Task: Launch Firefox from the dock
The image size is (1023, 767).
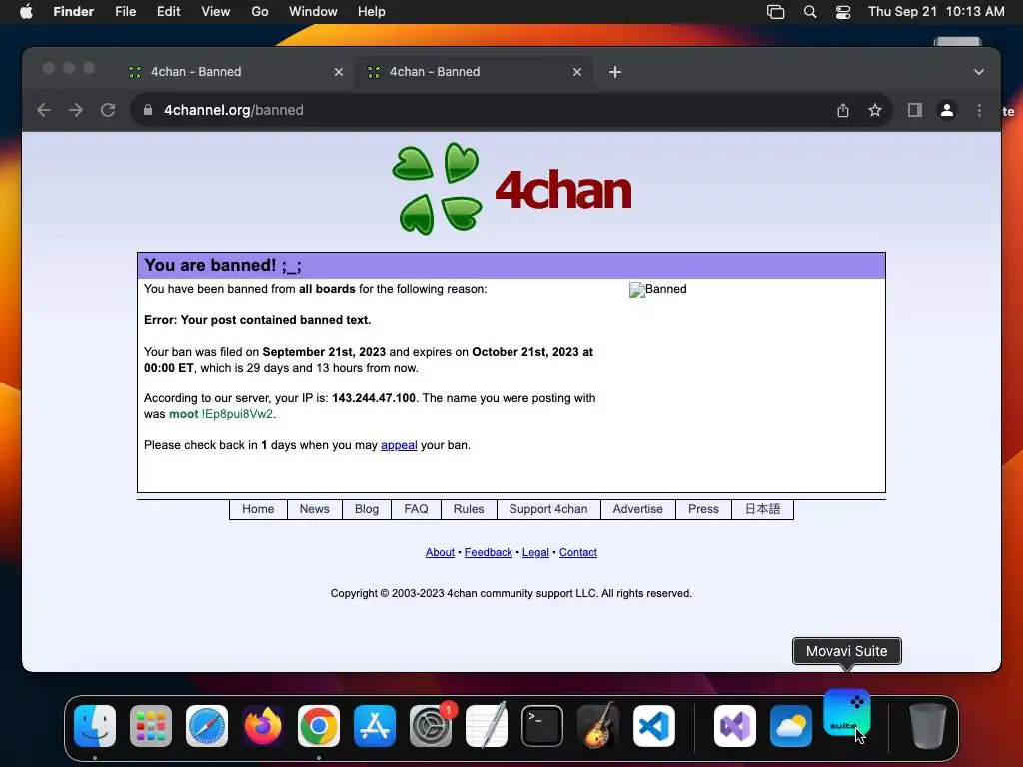Action: (263, 726)
